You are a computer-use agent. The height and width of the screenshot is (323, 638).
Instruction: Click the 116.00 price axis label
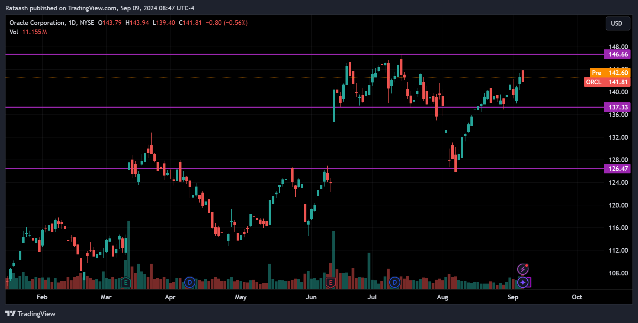pyautogui.click(x=618, y=228)
